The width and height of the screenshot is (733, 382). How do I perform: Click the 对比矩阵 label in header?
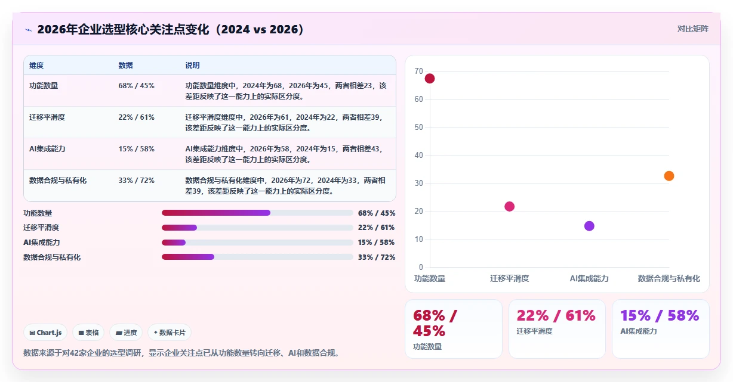(x=693, y=29)
